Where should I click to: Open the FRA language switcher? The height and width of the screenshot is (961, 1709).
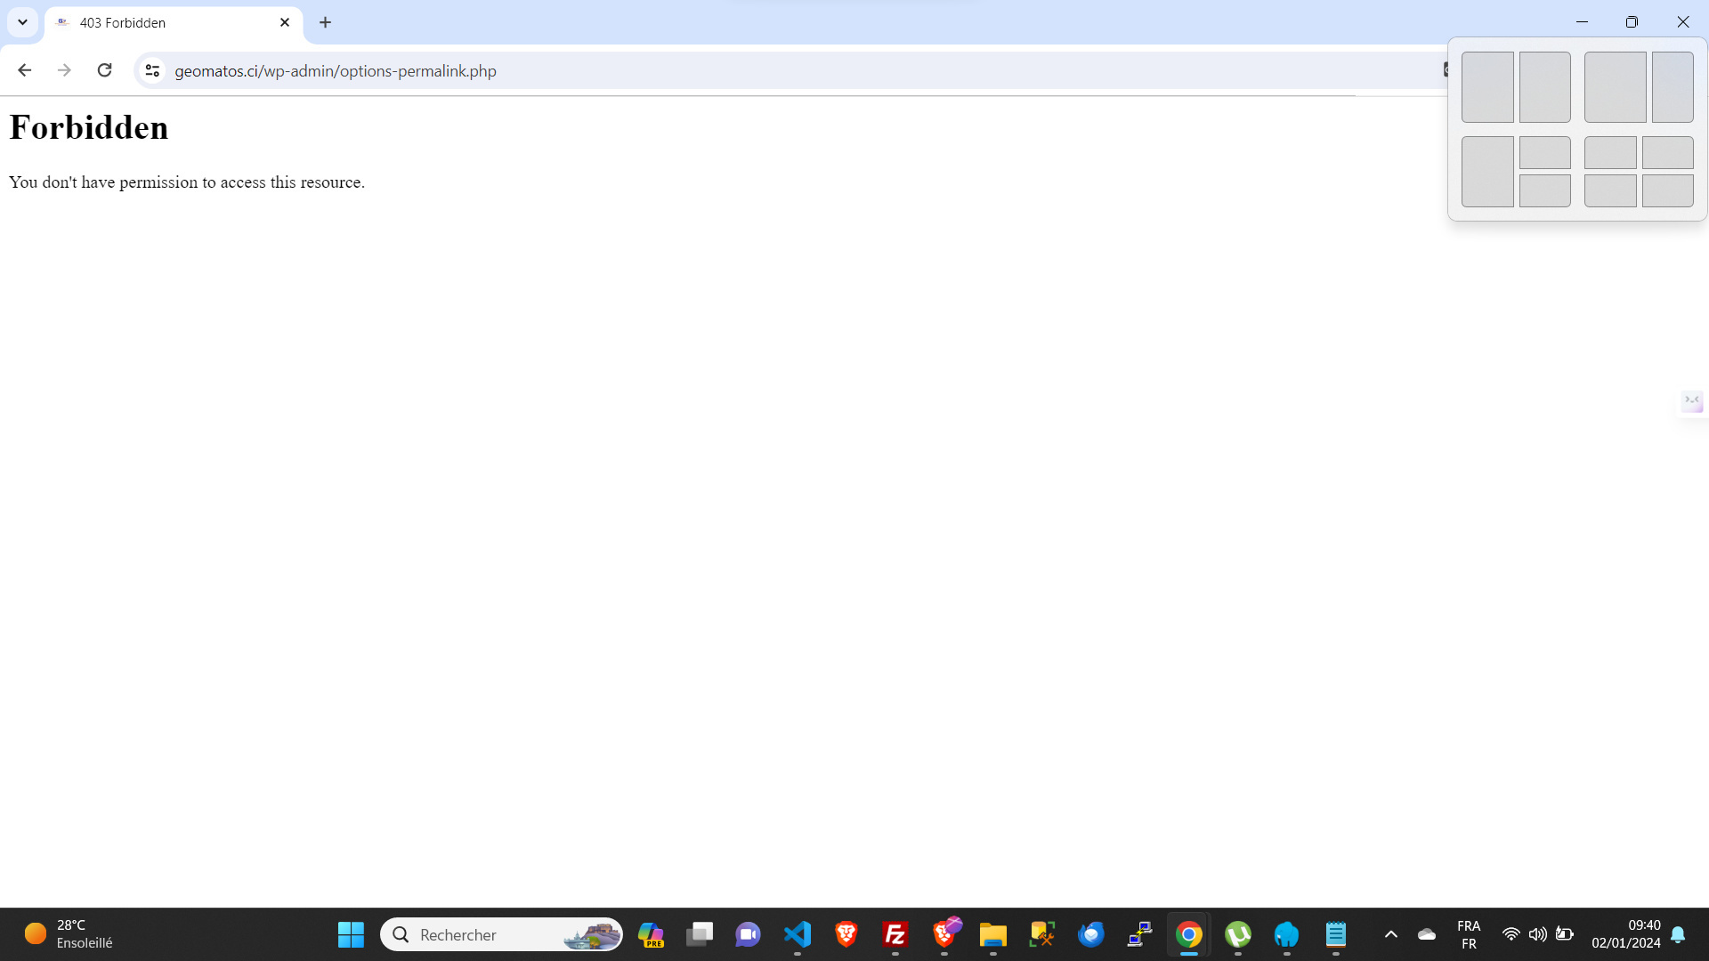1469,934
